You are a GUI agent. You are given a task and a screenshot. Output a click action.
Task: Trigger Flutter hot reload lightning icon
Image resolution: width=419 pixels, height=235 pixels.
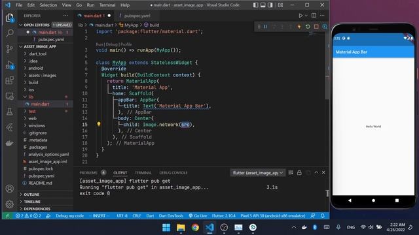(x=299, y=27)
